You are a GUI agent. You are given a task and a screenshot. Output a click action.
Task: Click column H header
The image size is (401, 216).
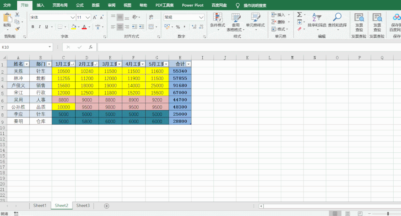pos(180,58)
